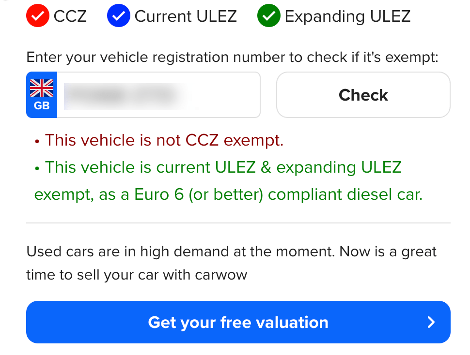Click the GB country code badge
The image size is (470, 355).
(x=42, y=105)
